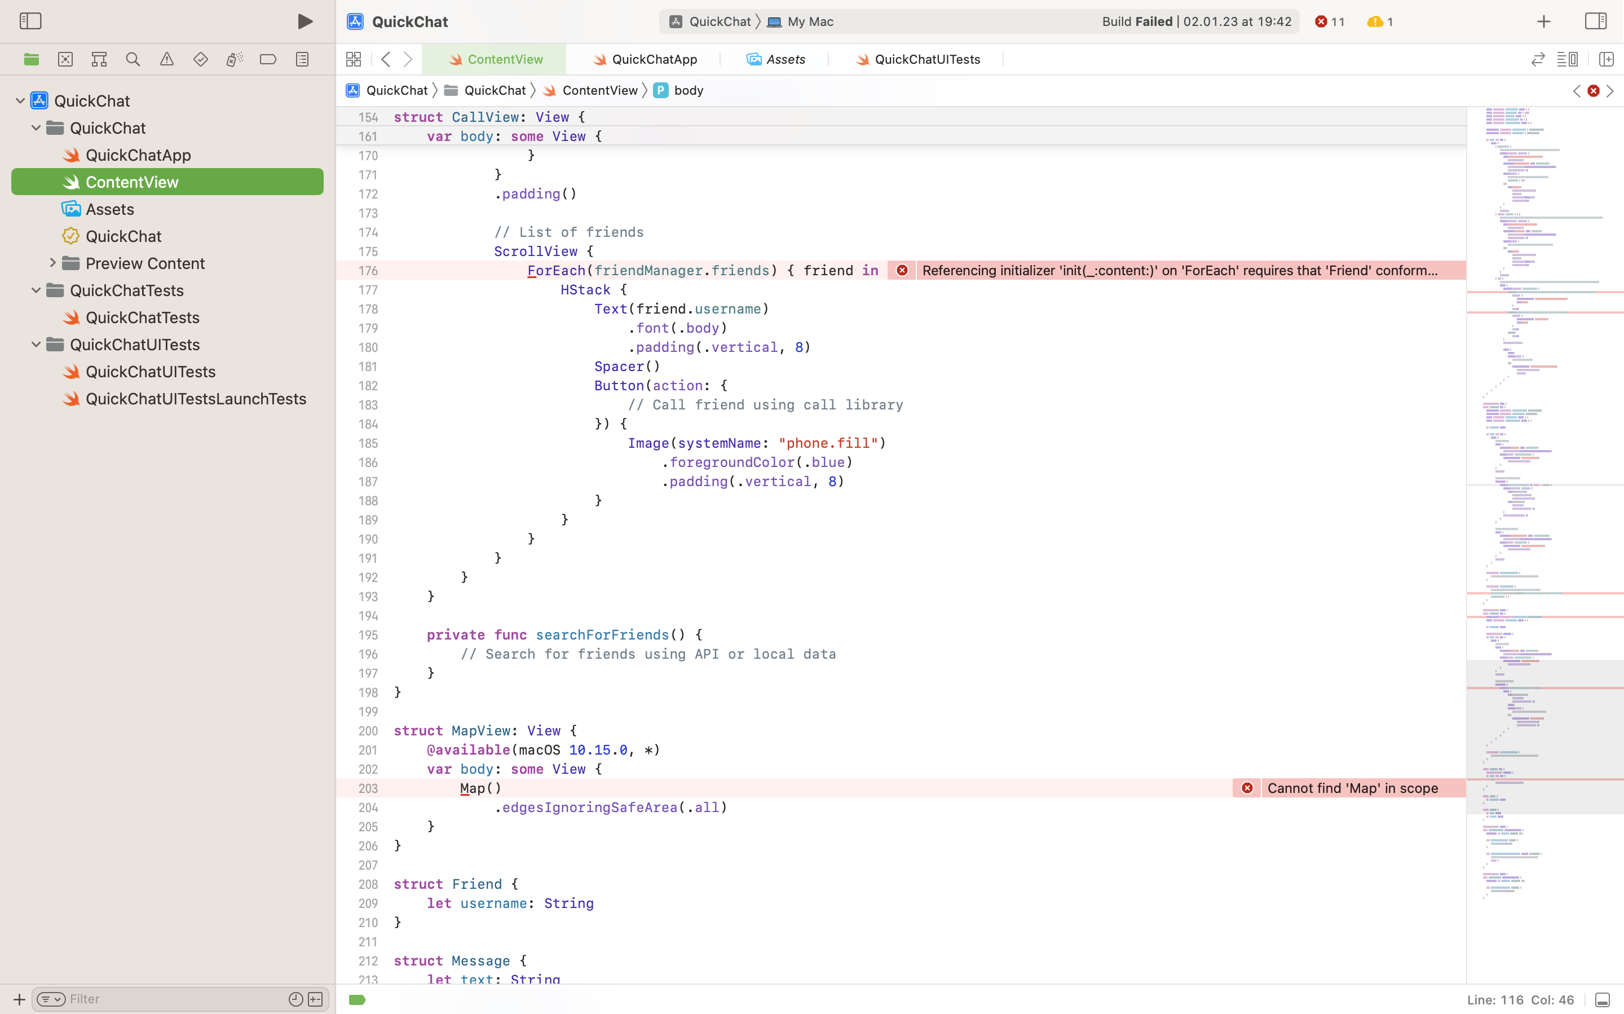Open the debug navigator
This screenshot has height=1014, width=1624.
[234, 59]
